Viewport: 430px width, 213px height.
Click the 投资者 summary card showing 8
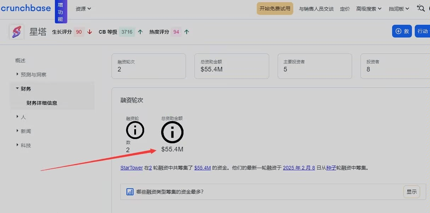tap(395, 66)
